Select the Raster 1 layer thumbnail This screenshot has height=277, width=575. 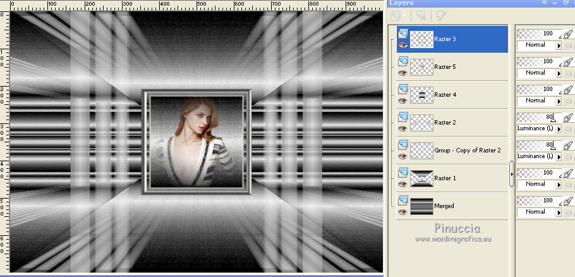(x=421, y=179)
